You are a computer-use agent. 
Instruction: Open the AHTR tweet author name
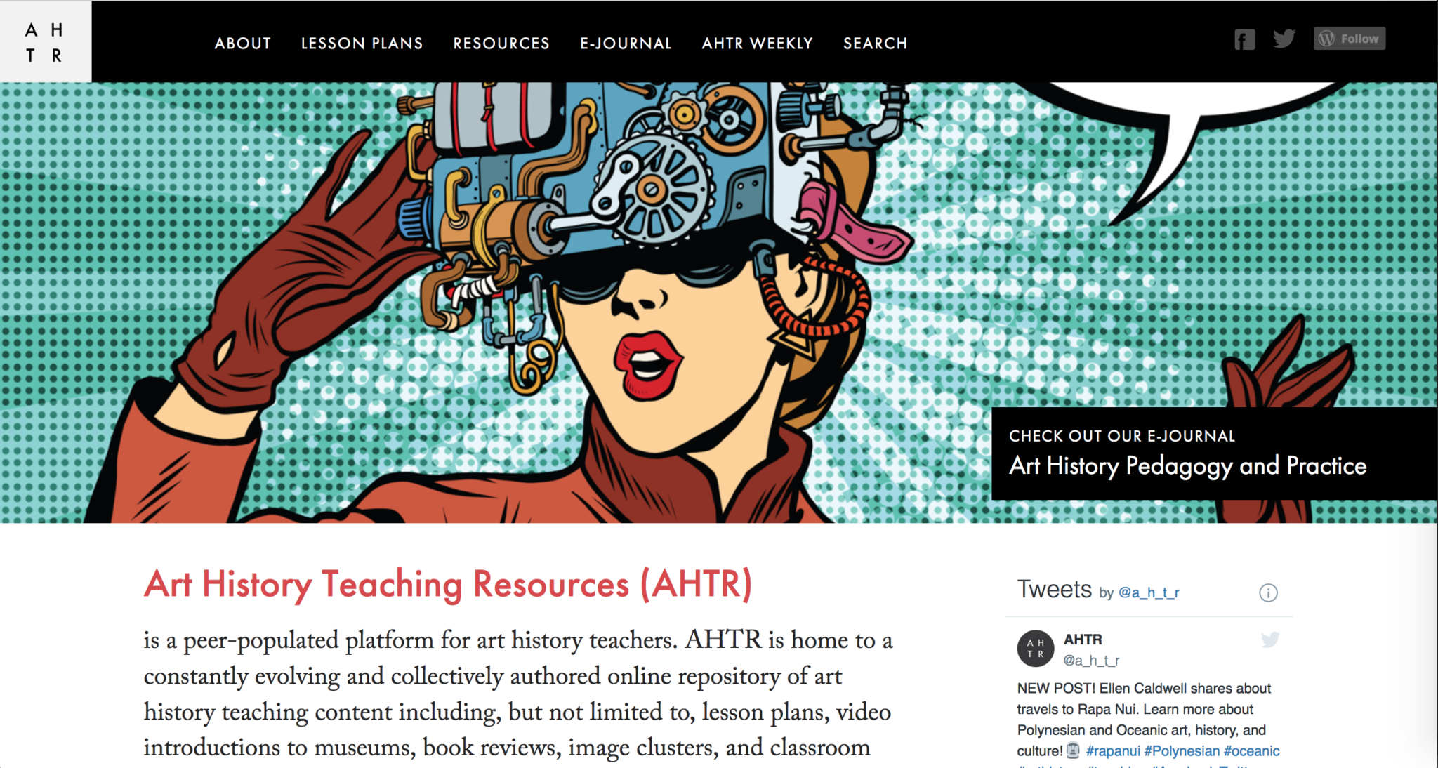[1083, 640]
